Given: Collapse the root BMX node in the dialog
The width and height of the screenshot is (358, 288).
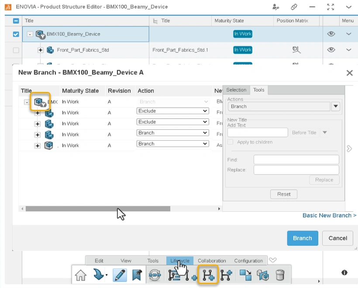Looking at the screenshot, I should click(x=27, y=102).
